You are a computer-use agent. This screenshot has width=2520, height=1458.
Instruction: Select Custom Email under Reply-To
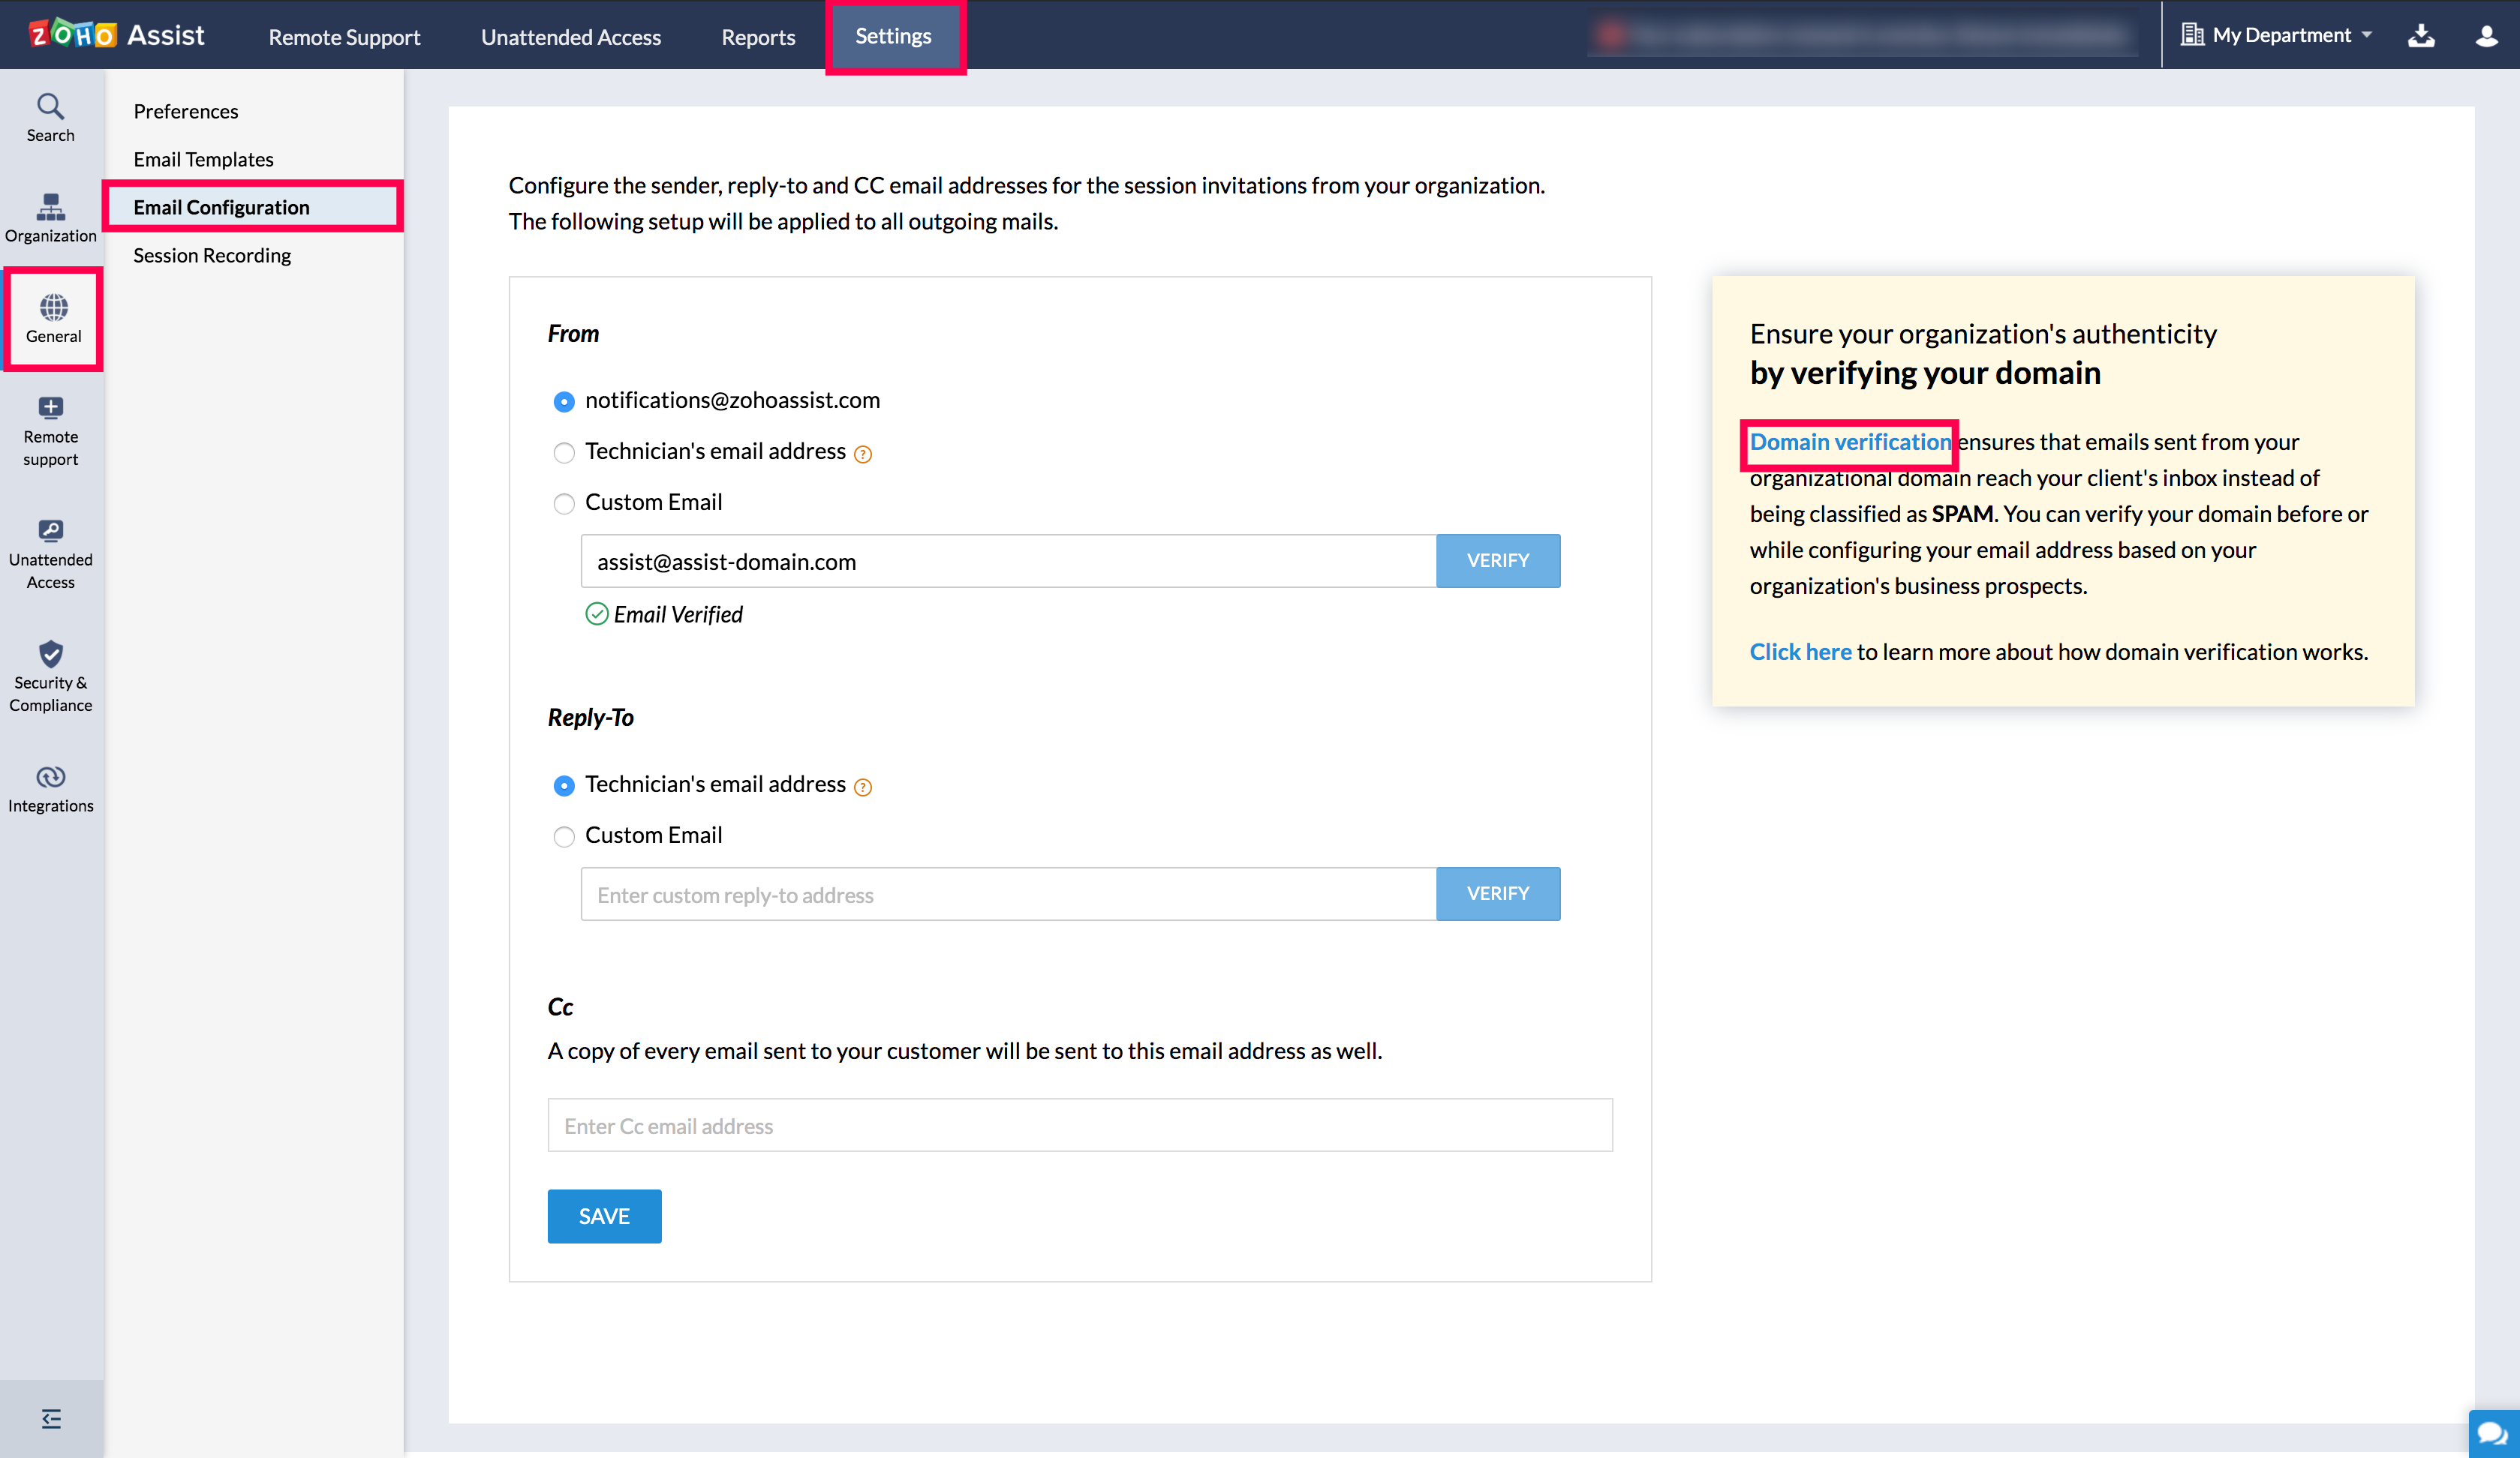(564, 836)
